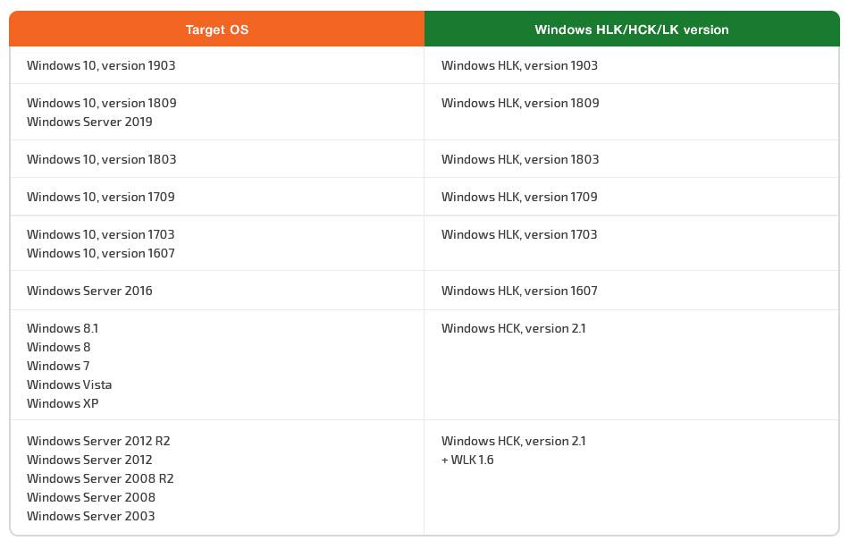
Task: Click the 'Windows XP' text
Action: [x=63, y=403]
